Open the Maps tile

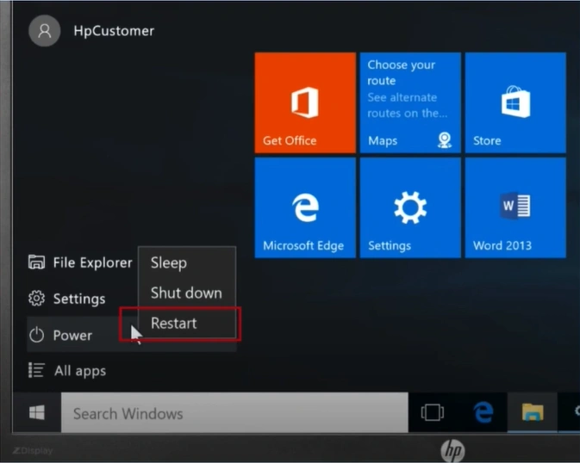point(410,102)
